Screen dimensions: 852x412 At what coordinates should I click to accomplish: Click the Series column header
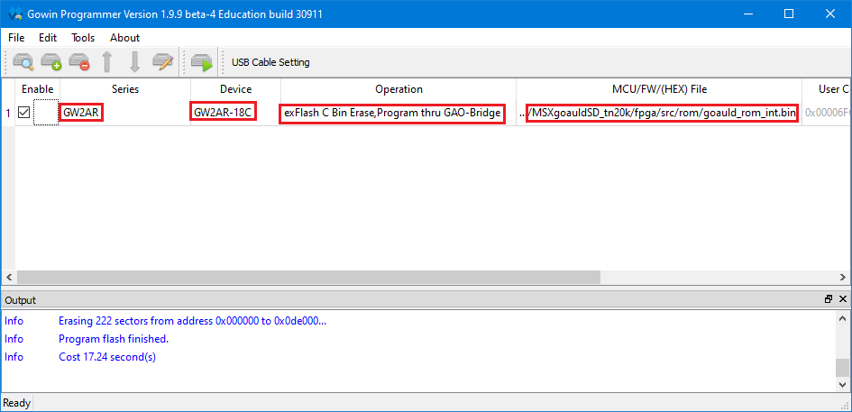[x=125, y=89]
